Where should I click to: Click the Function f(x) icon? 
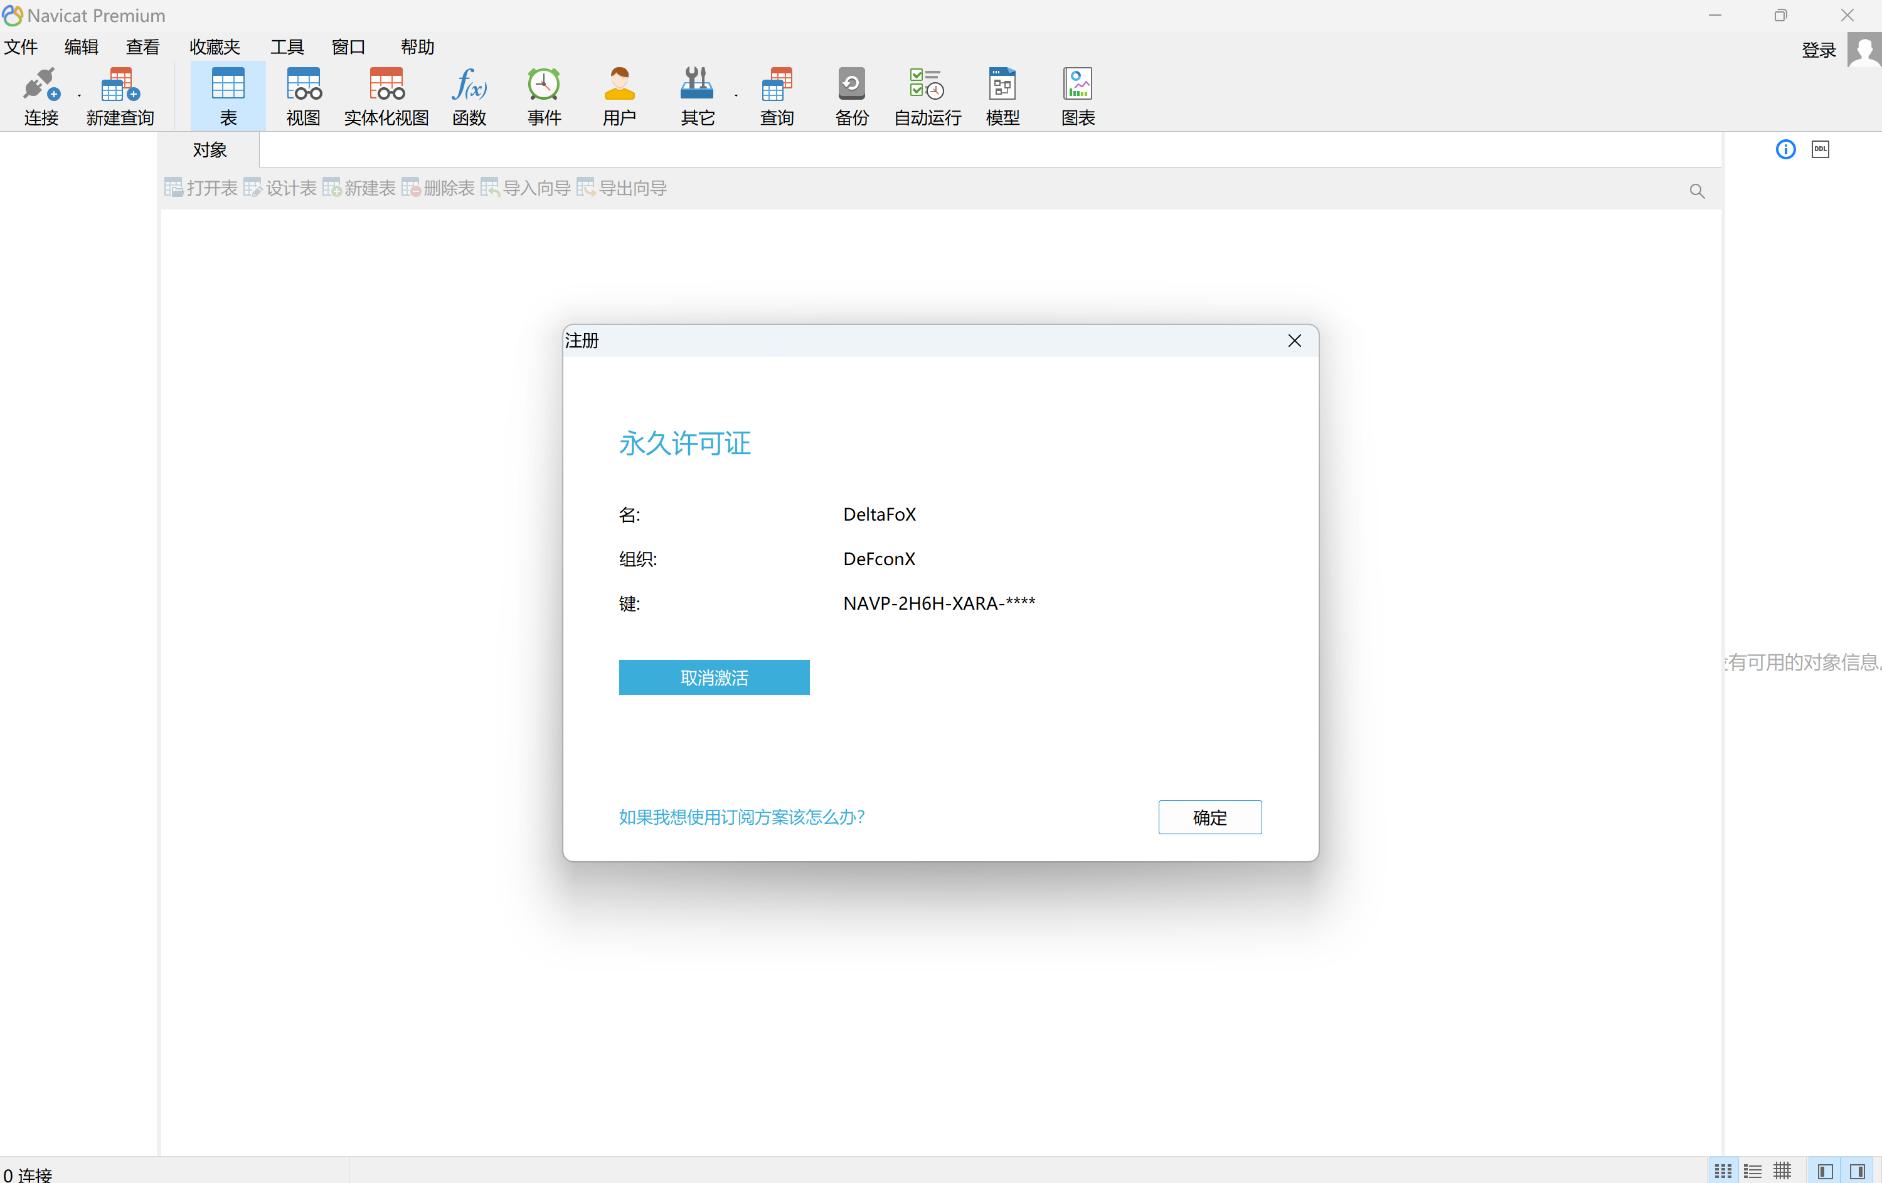coord(469,85)
